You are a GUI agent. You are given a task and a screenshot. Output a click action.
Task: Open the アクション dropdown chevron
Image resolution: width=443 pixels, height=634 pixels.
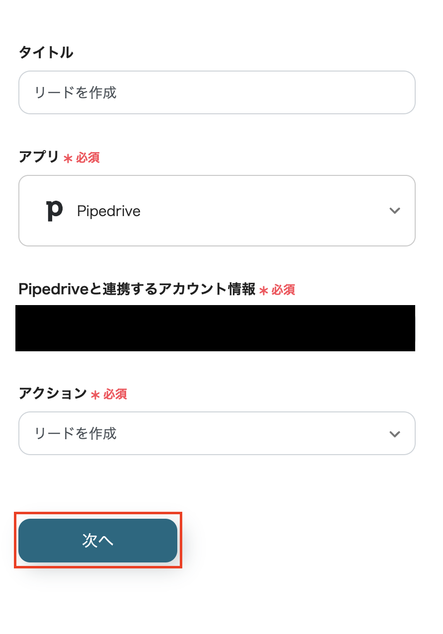(395, 434)
